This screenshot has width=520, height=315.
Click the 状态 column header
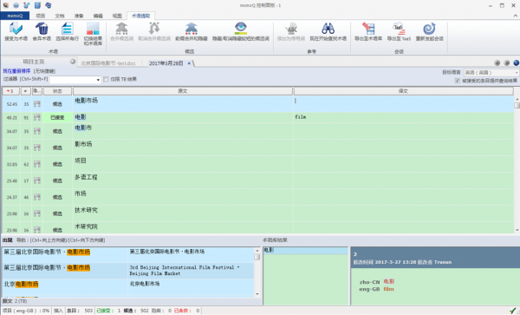point(57,91)
